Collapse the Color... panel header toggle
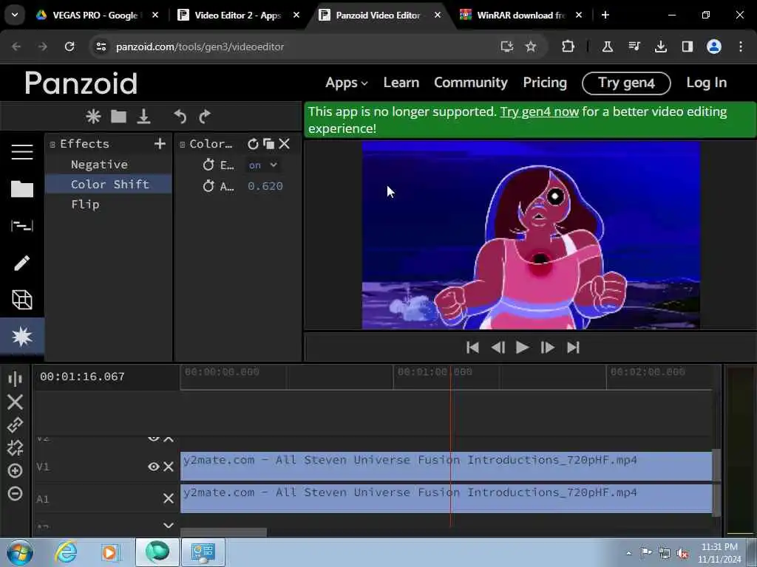The height and width of the screenshot is (567, 757). (x=182, y=144)
